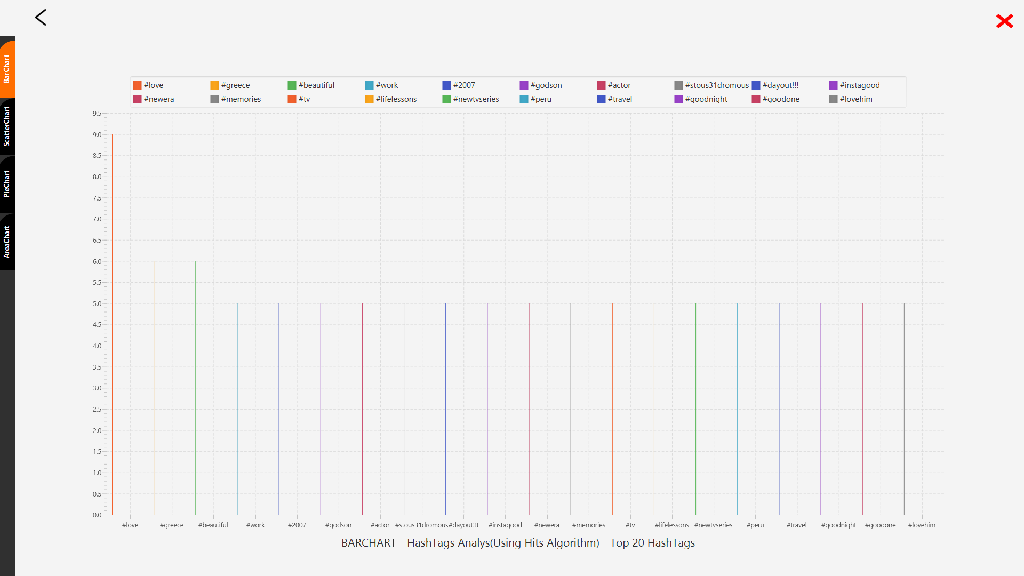Open the ScatterChart tab

pyautogui.click(x=7, y=126)
